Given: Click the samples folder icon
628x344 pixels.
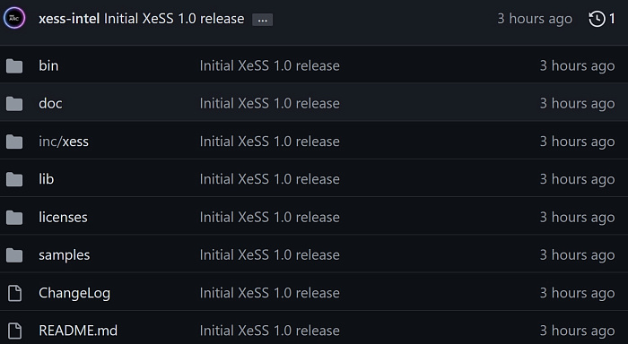Looking at the screenshot, I should (x=14, y=255).
